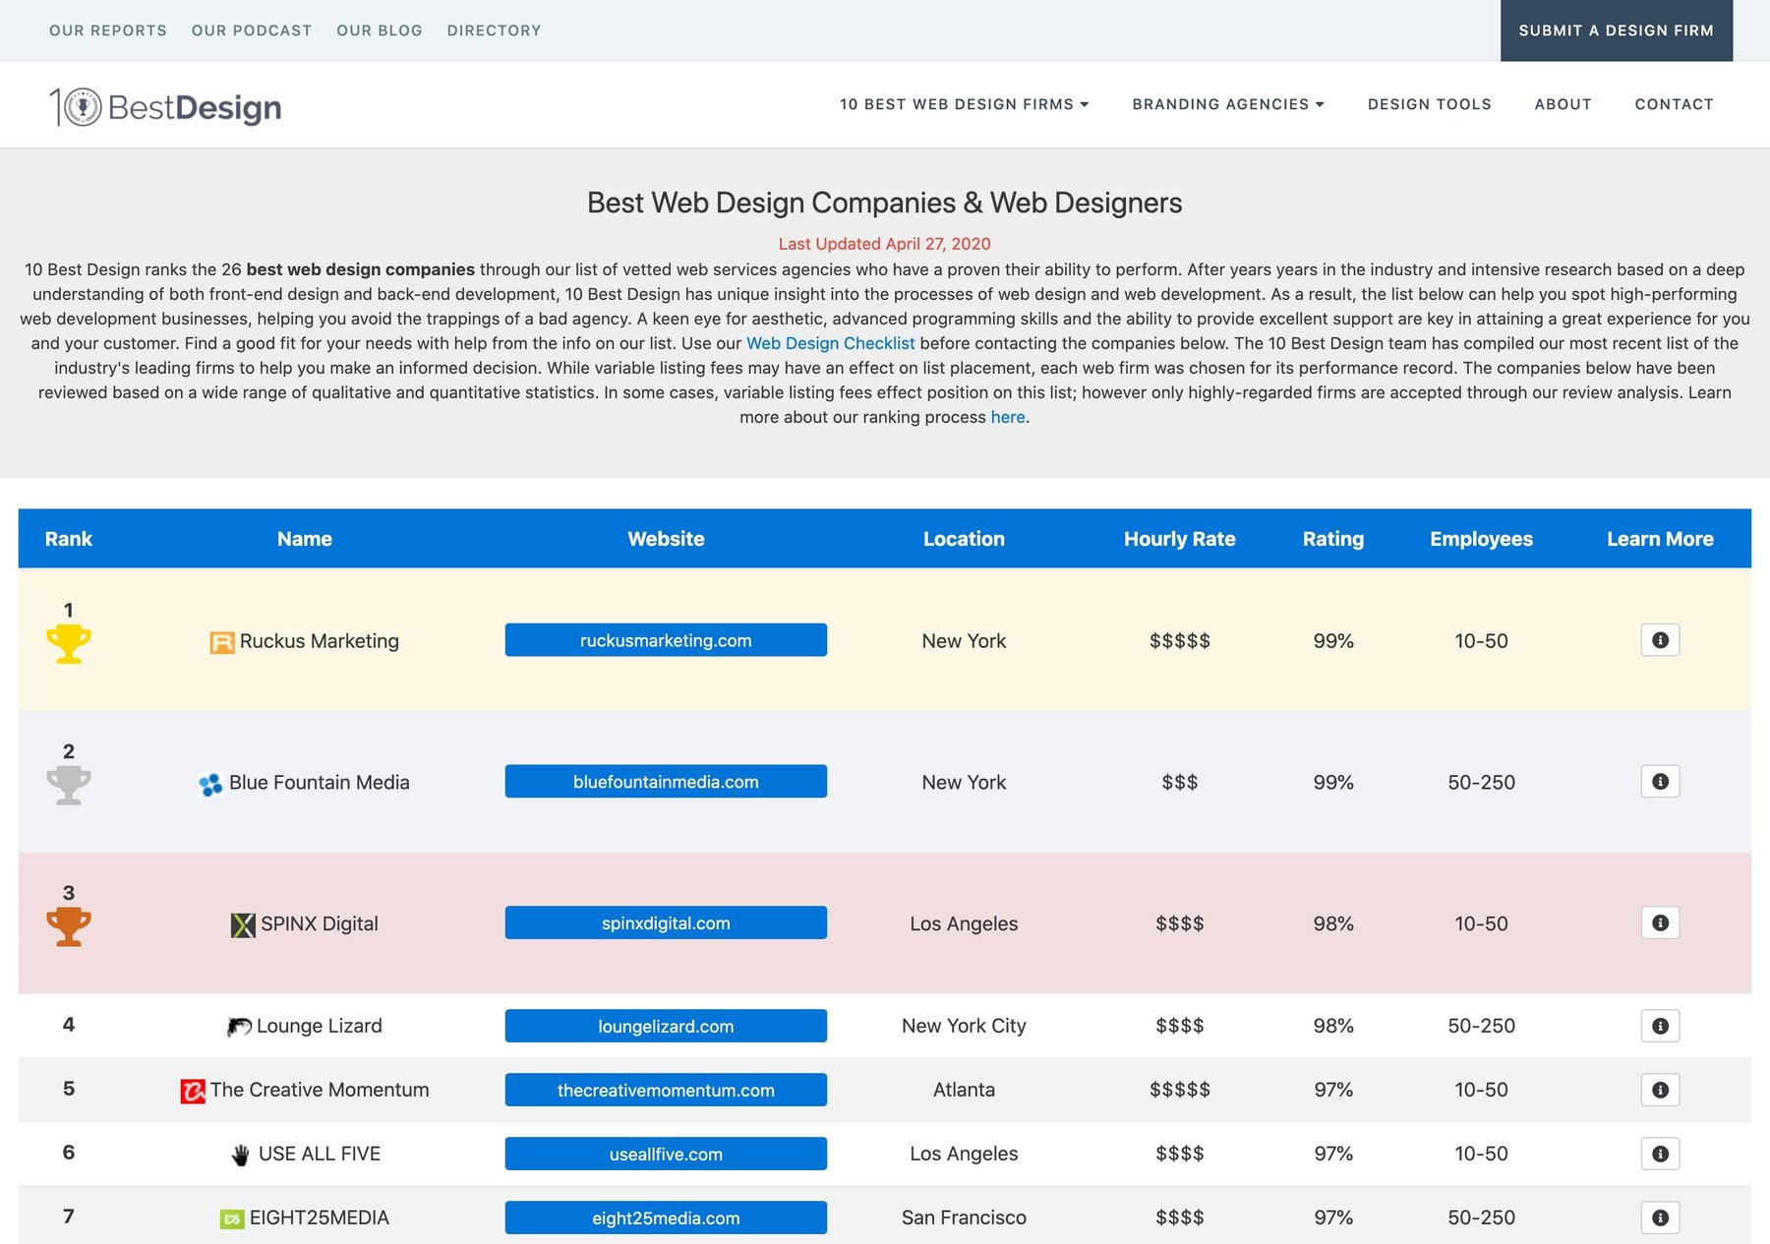Click the gold trophy for rank 1
This screenshot has width=1770, height=1244.
[68, 644]
